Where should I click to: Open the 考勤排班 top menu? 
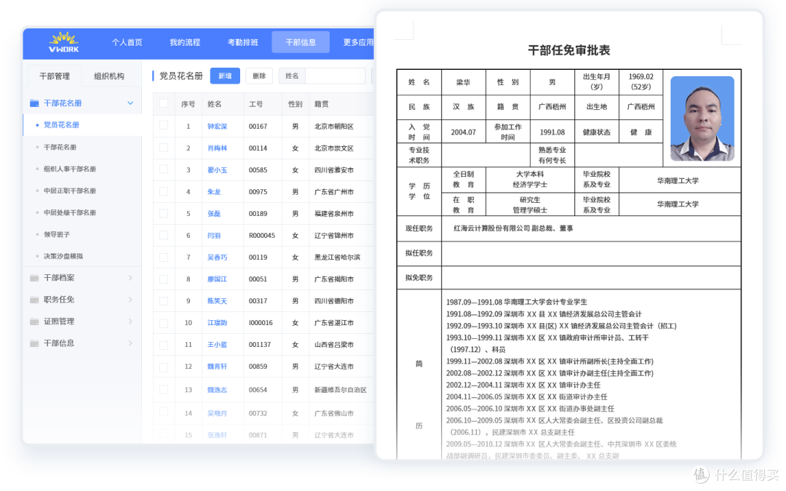pyautogui.click(x=242, y=42)
